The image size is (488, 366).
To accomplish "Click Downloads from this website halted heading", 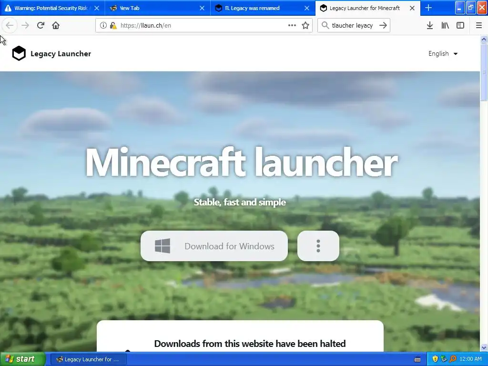I will 250,344.
